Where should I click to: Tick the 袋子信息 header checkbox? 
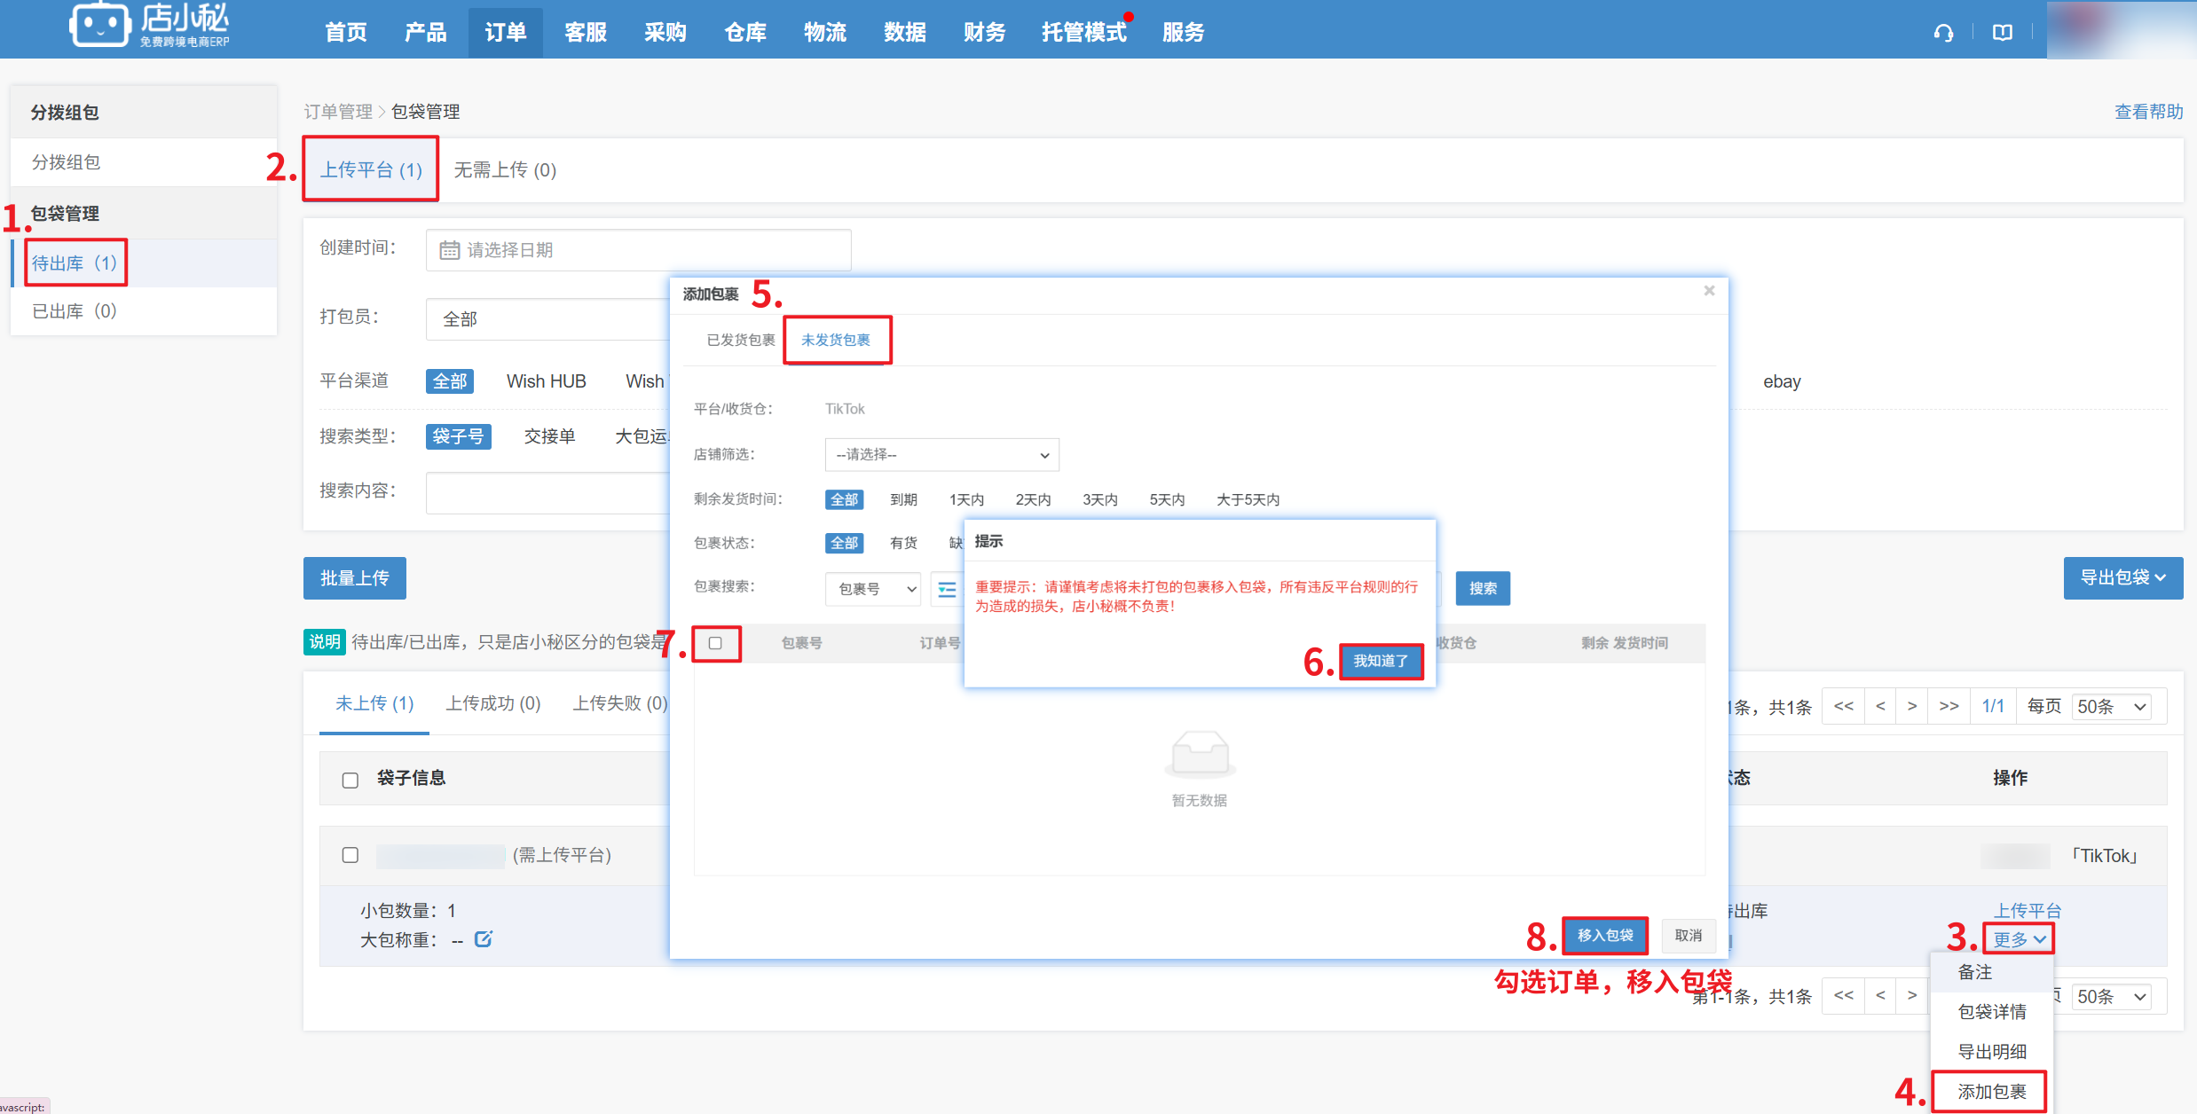click(x=350, y=780)
